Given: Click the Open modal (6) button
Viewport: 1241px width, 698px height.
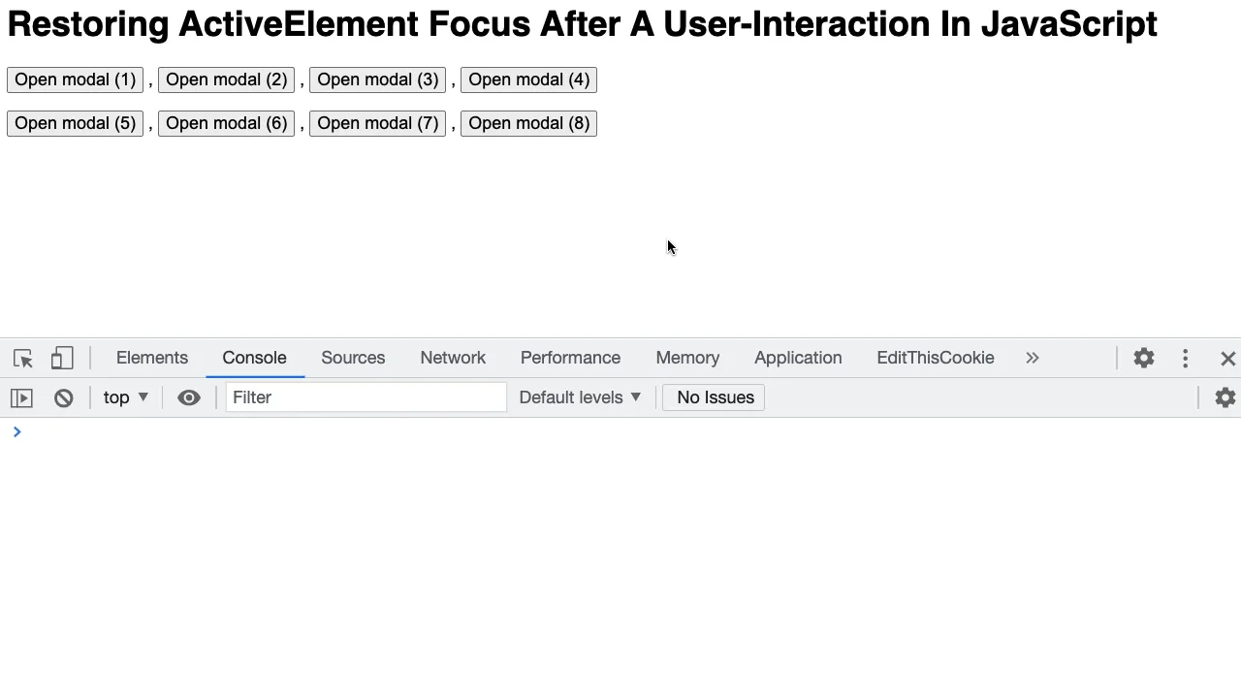Looking at the screenshot, I should (x=226, y=123).
